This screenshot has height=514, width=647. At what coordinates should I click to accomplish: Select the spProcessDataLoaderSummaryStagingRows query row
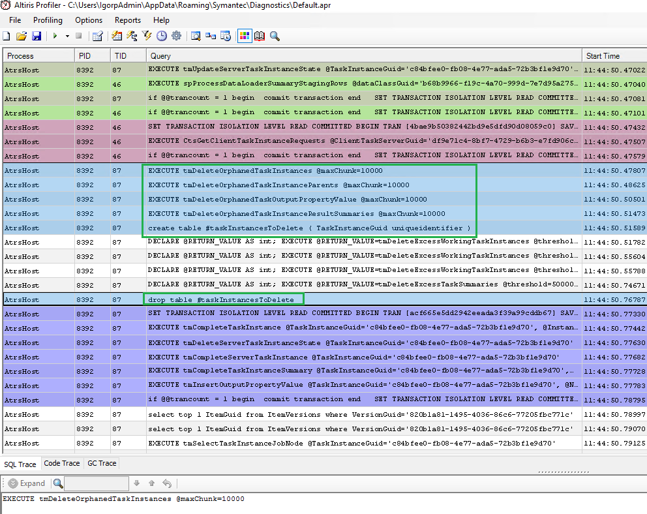[x=325, y=84]
